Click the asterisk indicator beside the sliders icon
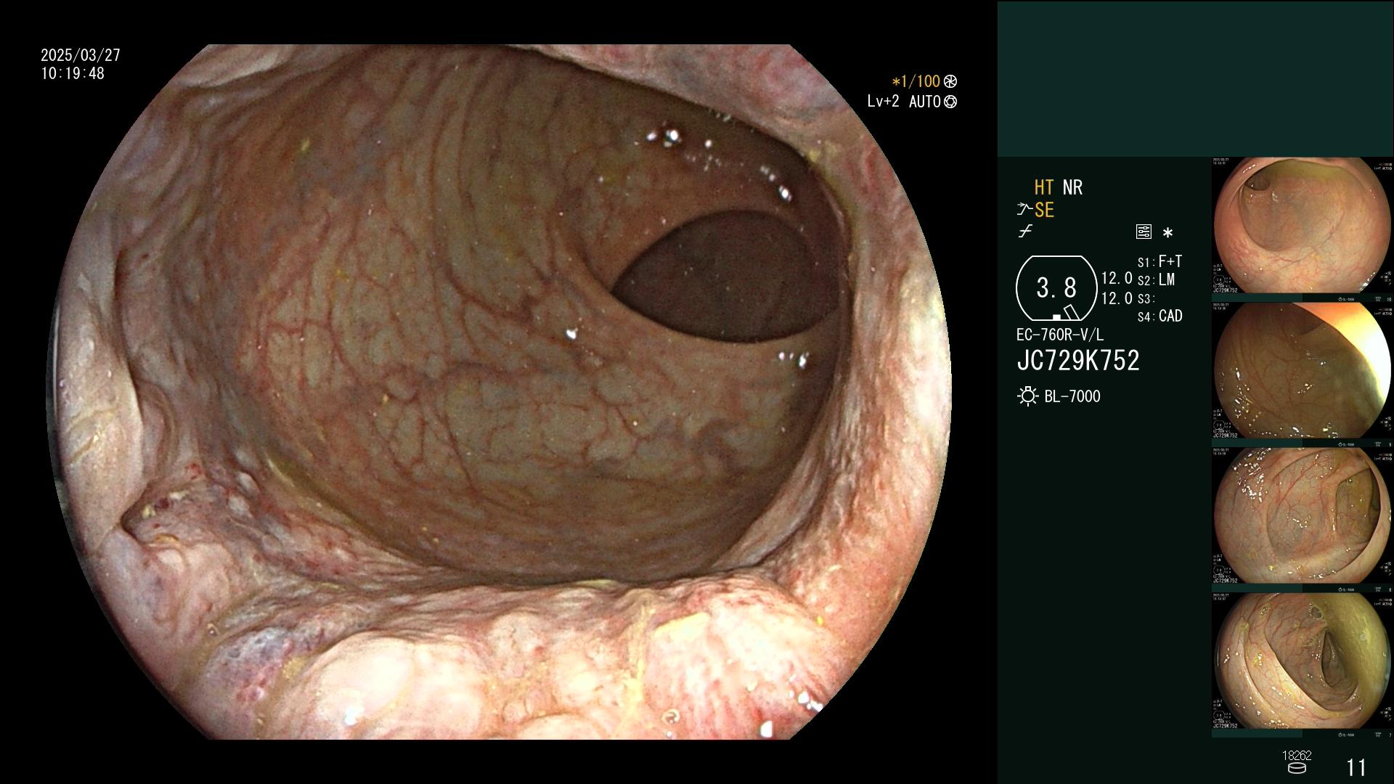Screen dimensions: 1394x784 tap(1167, 233)
